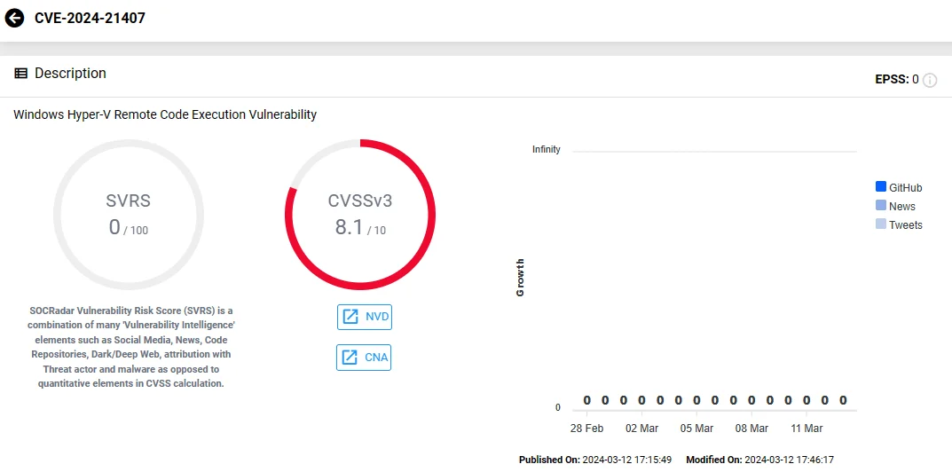
Task: Toggle the Tweets legend series
Action: (899, 224)
